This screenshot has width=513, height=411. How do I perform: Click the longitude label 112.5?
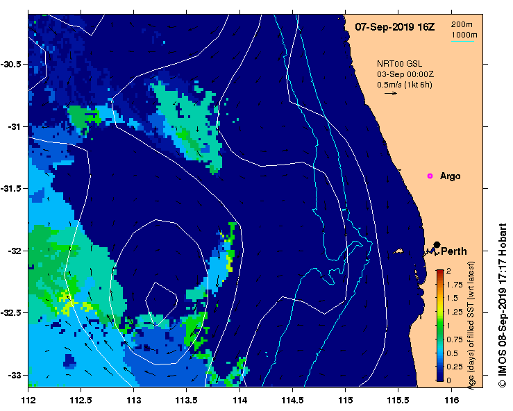click(x=81, y=400)
